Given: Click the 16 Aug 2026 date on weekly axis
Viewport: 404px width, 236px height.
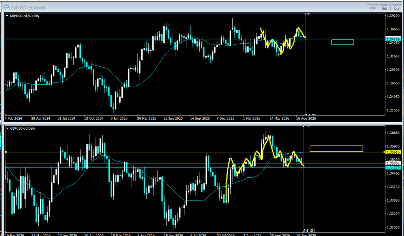Looking at the screenshot, I should (306, 119).
